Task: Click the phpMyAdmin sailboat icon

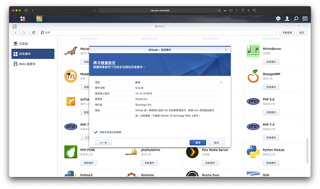Action: [x=131, y=152]
